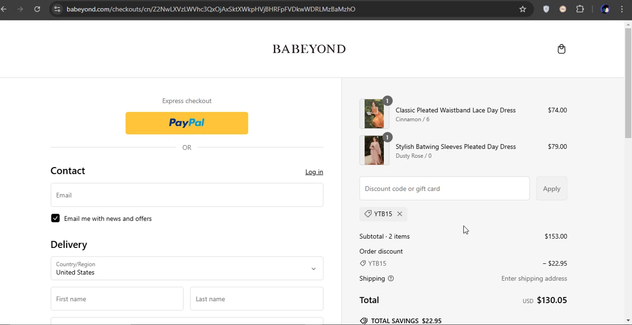The height and width of the screenshot is (325, 632).
Task: Expand the Country/Region dropdown
Action: point(187,268)
